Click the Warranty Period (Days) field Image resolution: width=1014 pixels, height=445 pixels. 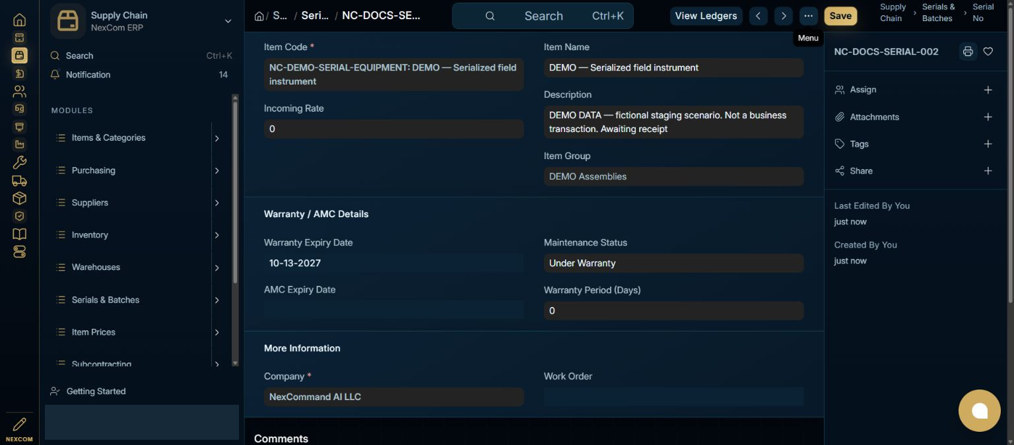tap(673, 310)
